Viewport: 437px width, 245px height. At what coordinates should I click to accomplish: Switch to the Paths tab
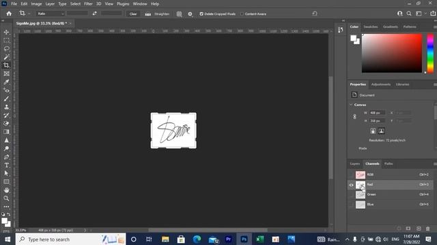click(x=389, y=164)
